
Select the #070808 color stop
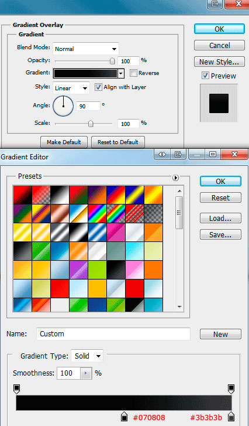(124, 416)
